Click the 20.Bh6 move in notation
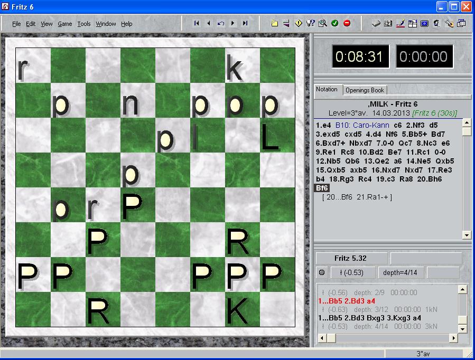This screenshot has height=360, width=475. pyautogui.click(x=430, y=179)
